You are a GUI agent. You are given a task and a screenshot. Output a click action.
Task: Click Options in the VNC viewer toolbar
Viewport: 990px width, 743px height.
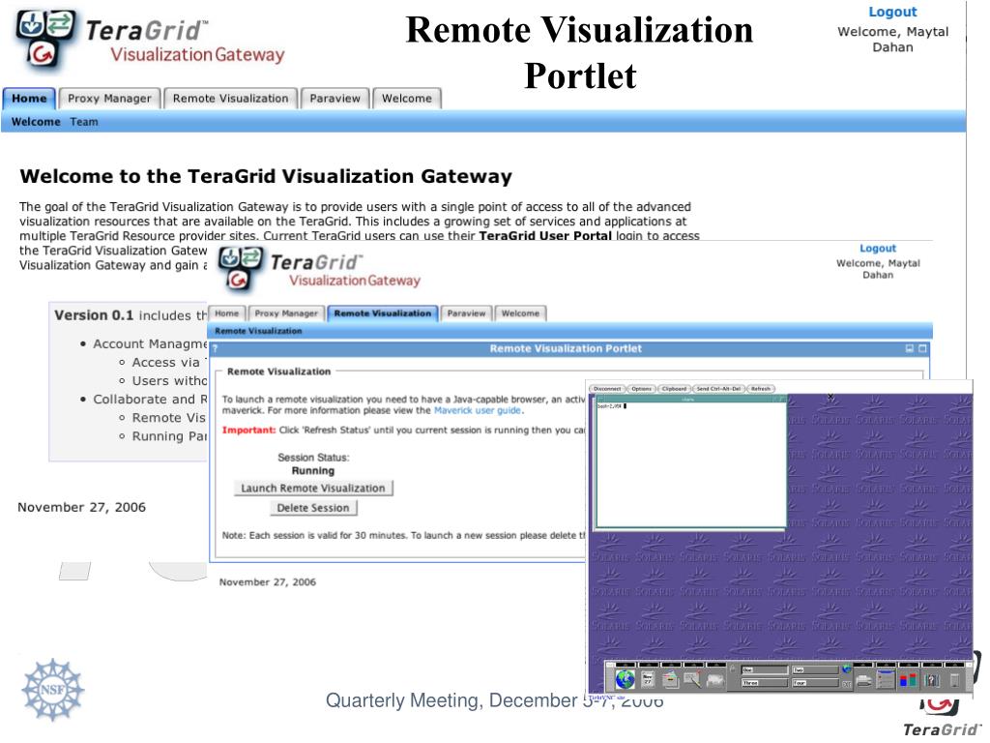[x=642, y=389]
